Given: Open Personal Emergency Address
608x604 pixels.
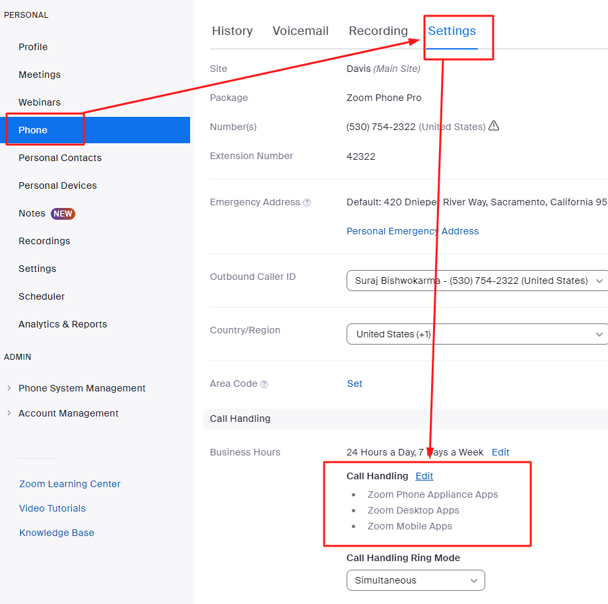Looking at the screenshot, I should pyautogui.click(x=412, y=231).
